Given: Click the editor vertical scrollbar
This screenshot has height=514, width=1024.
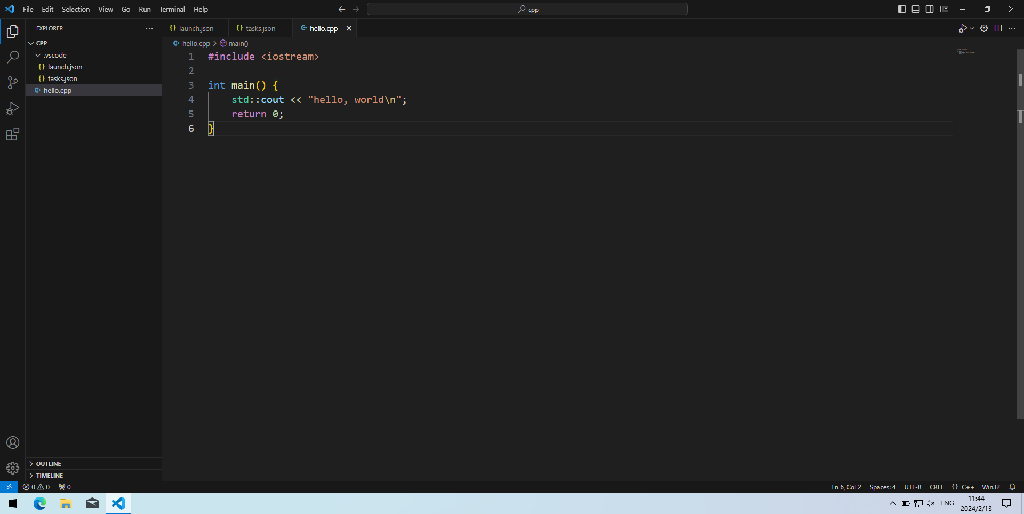Looking at the screenshot, I should point(1020,234).
